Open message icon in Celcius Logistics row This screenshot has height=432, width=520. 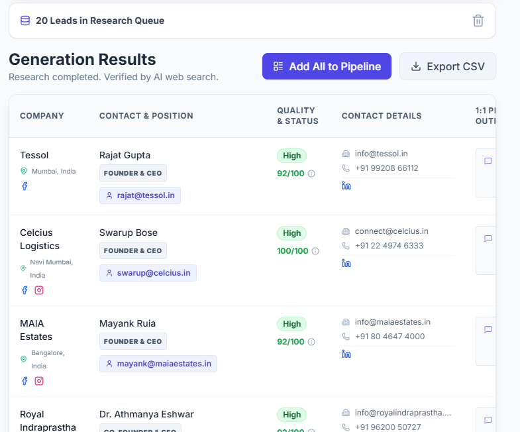click(x=488, y=239)
